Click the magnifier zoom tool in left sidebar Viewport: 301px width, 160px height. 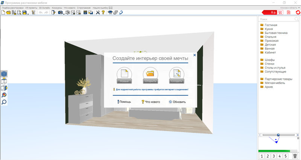tap(4, 102)
